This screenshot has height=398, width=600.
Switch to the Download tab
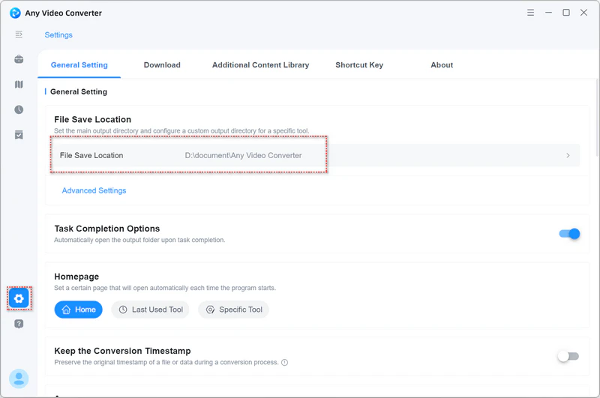point(162,65)
